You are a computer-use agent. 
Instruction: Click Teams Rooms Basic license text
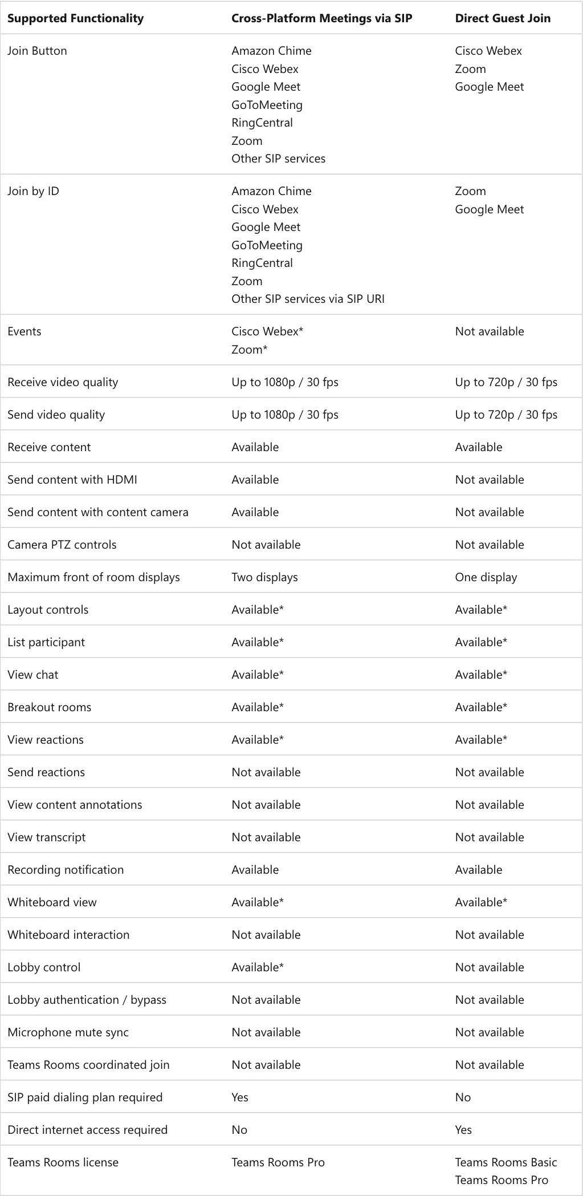click(506, 1162)
